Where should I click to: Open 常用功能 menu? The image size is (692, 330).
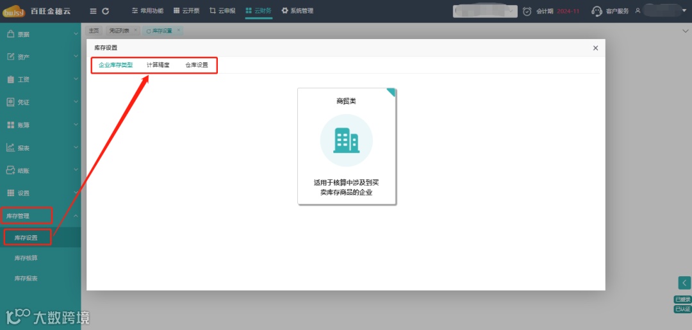point(148,11)
